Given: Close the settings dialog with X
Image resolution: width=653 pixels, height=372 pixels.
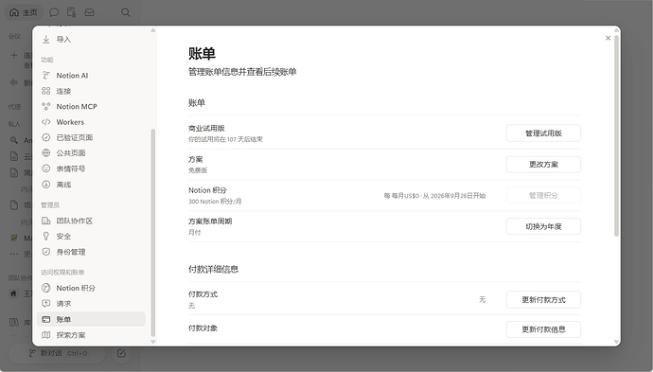Looking at the screenshot, I should point(608,38).
